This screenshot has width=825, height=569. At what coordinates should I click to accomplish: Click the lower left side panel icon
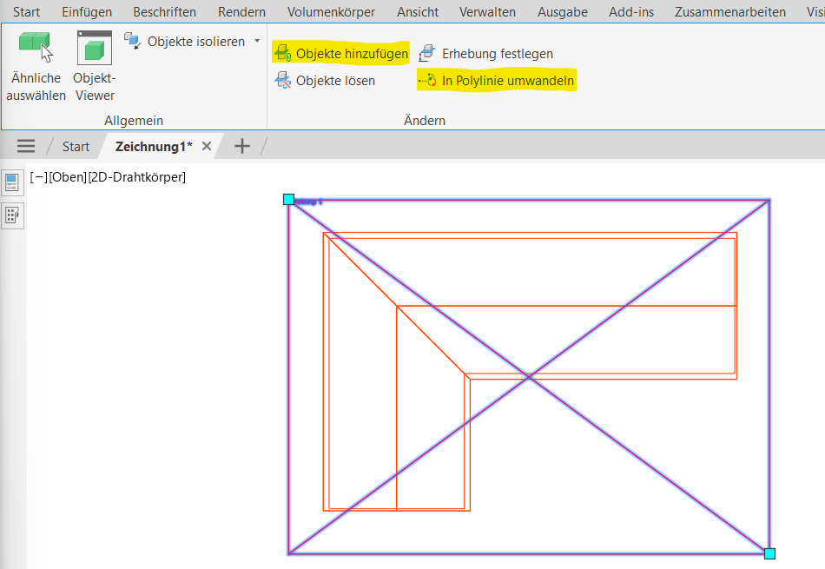[13, 215]
